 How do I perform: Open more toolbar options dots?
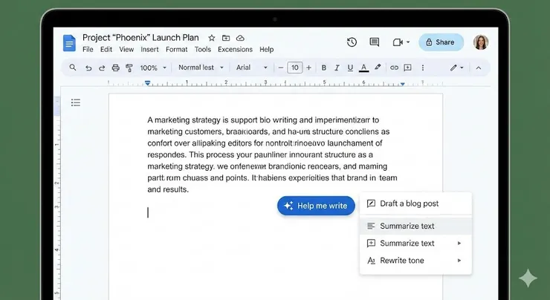(423, 68)
